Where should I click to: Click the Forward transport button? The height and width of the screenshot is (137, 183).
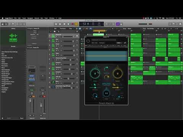click(60, 24)
